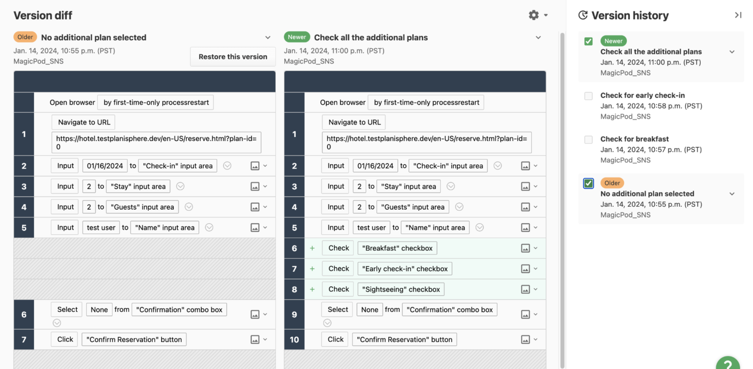Collapse the Version history panel
Image resolution: width=753 pixels, height=369 pixels.
pos(738,15)
